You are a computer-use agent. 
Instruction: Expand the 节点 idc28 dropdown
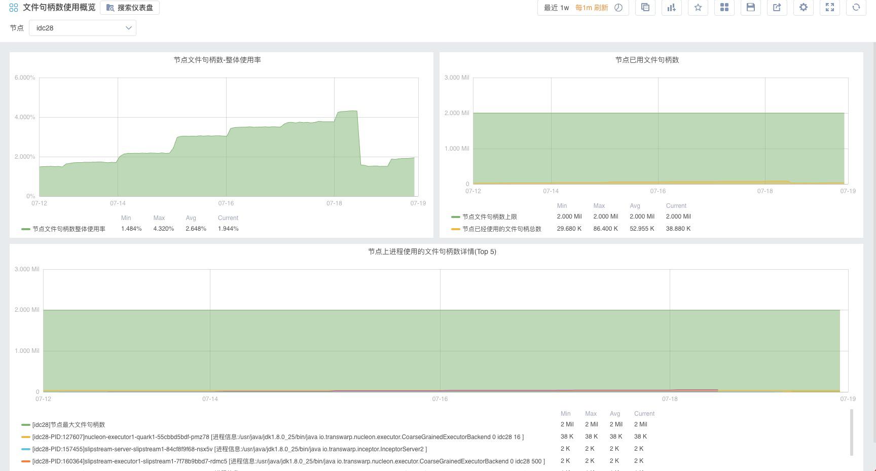(83, 28)
